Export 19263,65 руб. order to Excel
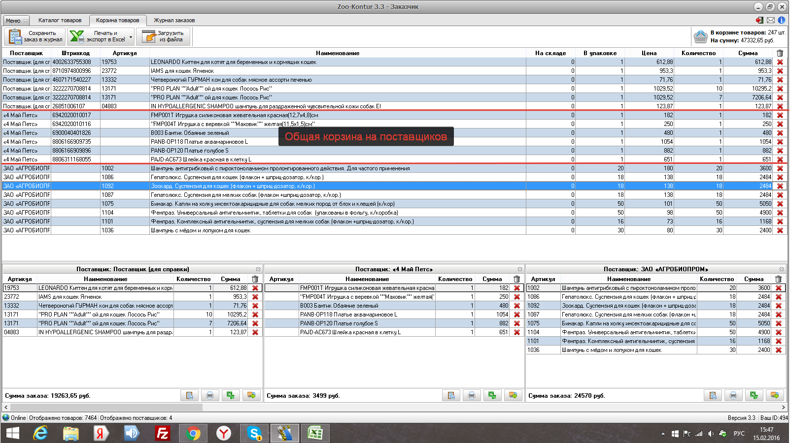The width and height of the screenshot is (790, 443). [231, 395]
